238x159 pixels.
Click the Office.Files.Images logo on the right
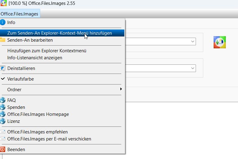[x=219, y=42]
